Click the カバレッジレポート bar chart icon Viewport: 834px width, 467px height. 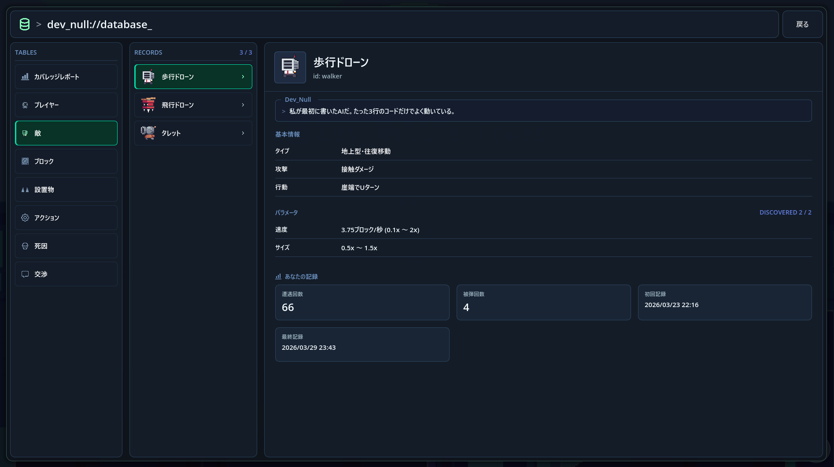(x=25, y=77)
